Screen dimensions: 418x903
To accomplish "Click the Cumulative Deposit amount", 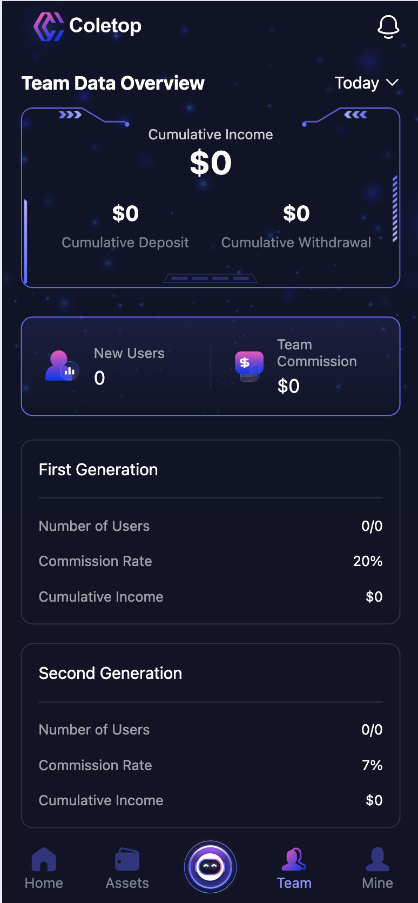I will click(x=125, y=214).
